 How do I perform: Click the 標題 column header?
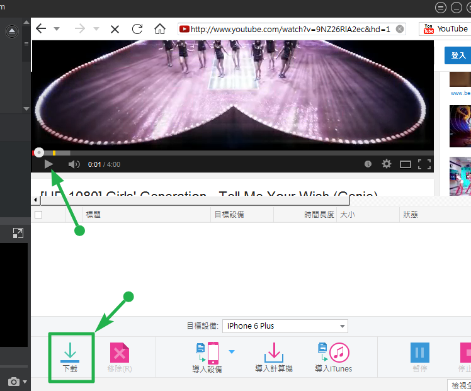93,215
